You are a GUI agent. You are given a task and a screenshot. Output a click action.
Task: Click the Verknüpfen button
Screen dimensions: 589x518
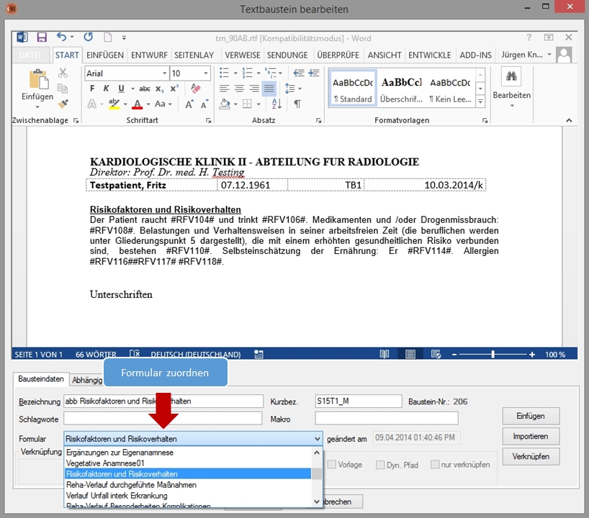point(531,456)
